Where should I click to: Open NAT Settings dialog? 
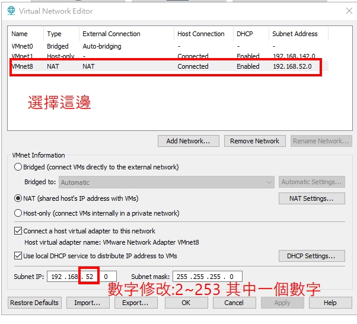[x=311, y=198]
